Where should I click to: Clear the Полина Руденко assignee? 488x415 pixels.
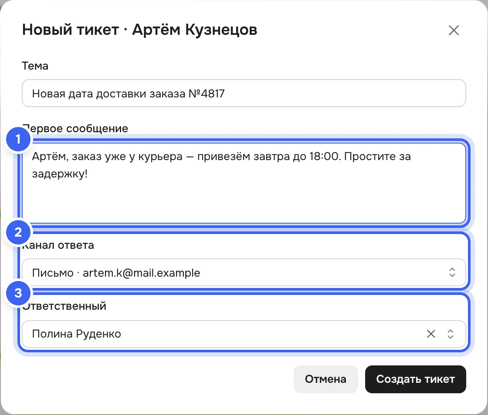[431, 334]
